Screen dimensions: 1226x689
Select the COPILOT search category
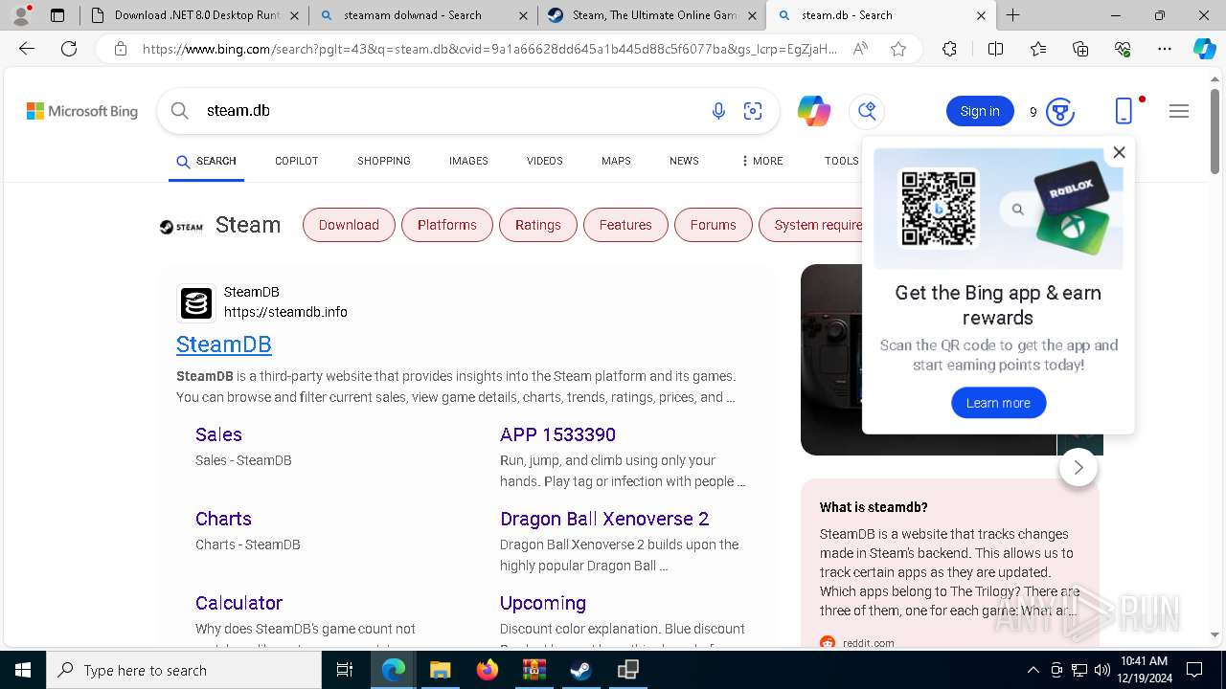coord(296,161)
